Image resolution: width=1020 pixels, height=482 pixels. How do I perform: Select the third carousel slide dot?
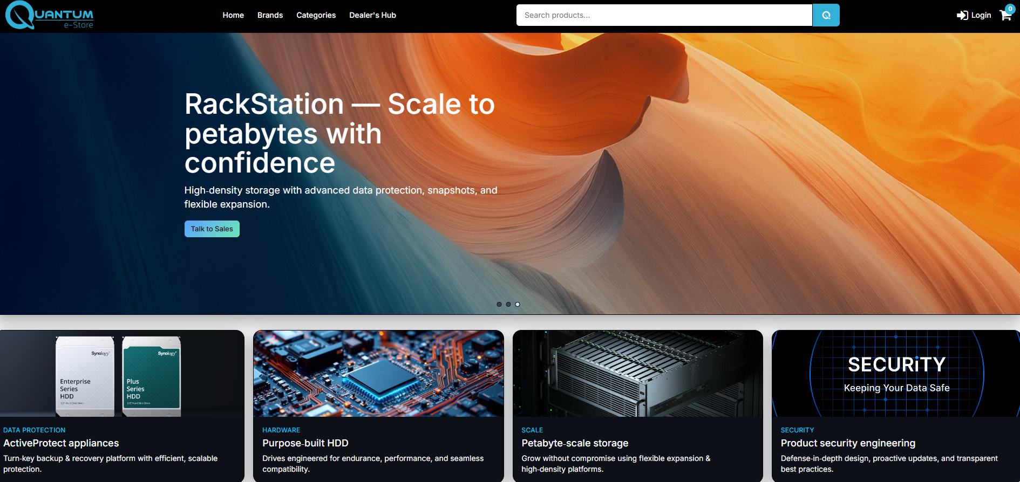coord(518,305)
